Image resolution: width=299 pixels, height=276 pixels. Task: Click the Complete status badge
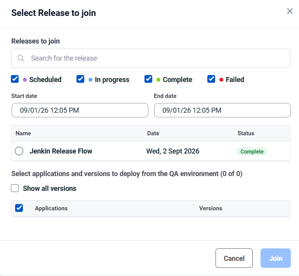point(252,152)
